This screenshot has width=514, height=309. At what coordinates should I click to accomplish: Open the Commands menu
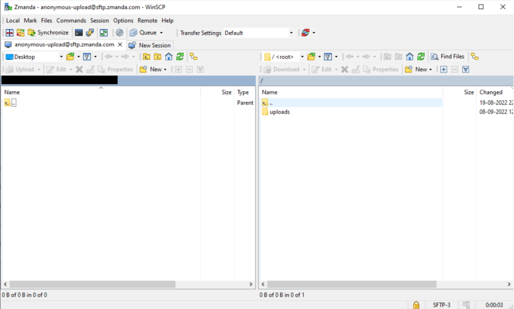point(71,21)
